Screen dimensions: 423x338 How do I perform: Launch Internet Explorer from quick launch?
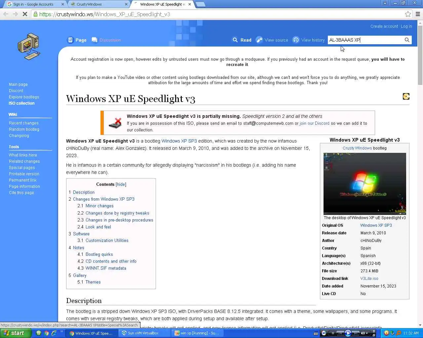54,333
